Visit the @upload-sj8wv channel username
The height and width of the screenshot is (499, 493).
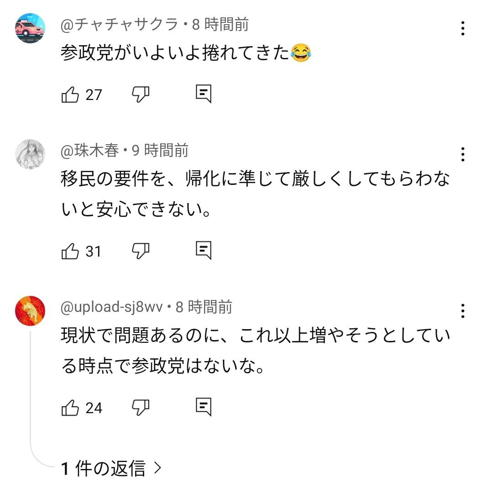(111, 307)
